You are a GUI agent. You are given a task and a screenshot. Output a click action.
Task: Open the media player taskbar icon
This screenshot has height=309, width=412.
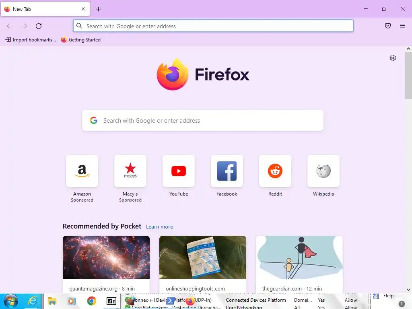pyautogui.click(x=72, y=301)
